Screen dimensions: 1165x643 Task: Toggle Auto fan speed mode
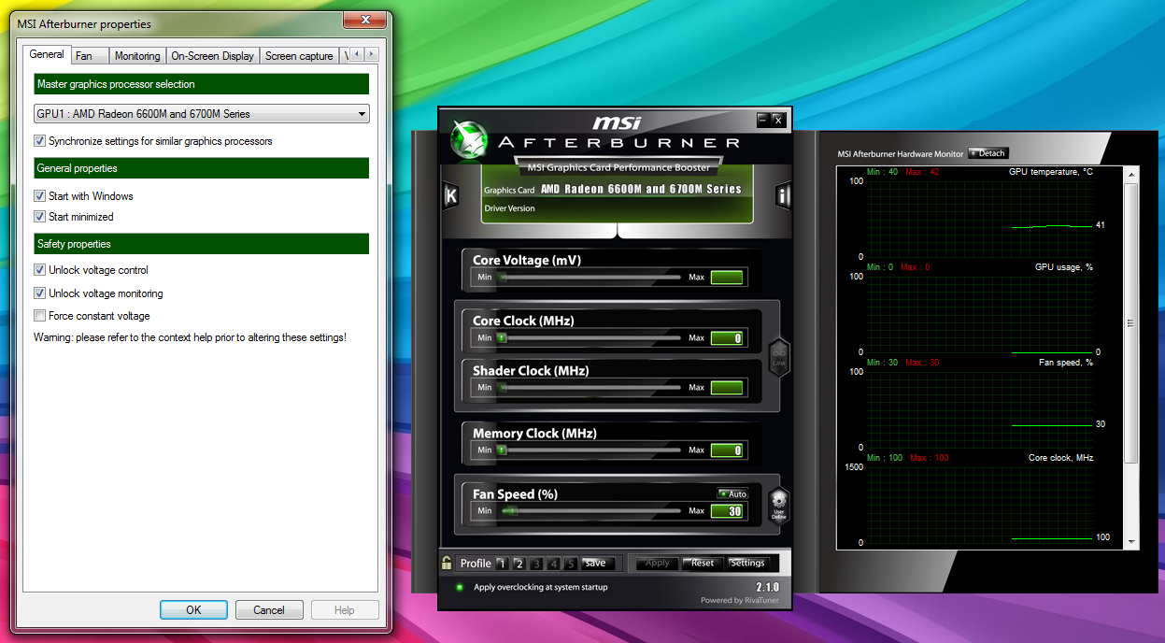point(732,493)
